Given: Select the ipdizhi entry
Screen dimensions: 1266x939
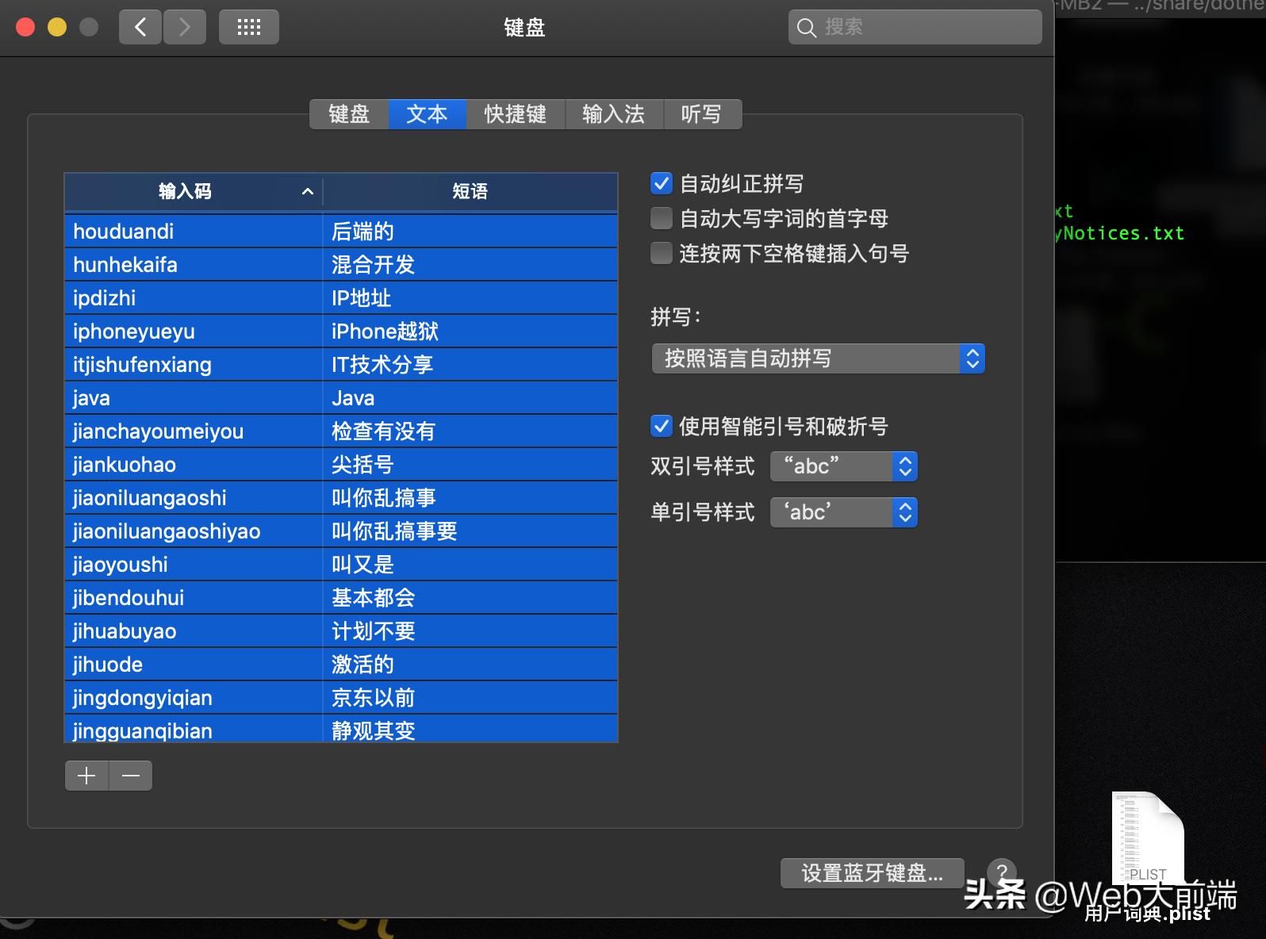Looking at the screenshot, I should click(341, 298).
